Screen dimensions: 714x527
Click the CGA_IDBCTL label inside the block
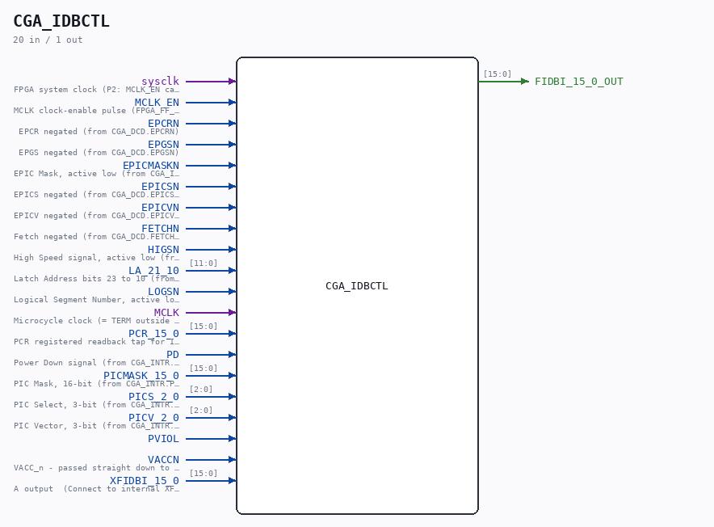click(x=356, y=286)
